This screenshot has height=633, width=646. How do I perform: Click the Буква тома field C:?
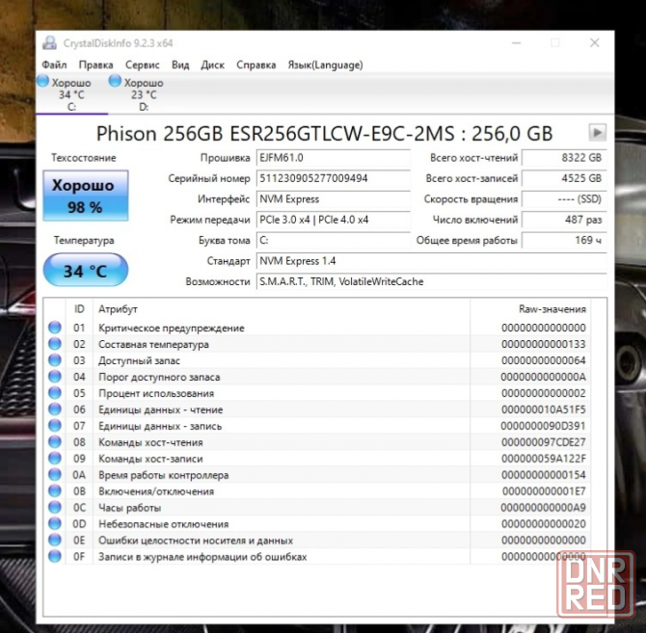tap(333, 240)
